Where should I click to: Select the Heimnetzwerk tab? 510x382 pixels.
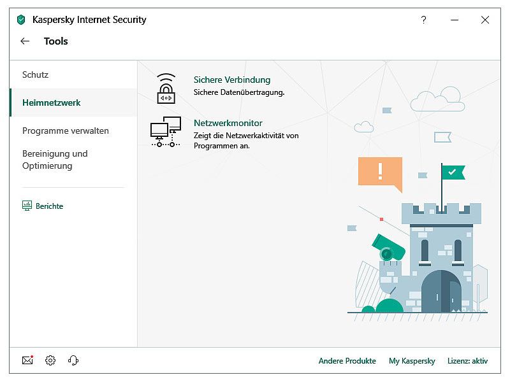[x=52, y=103]
